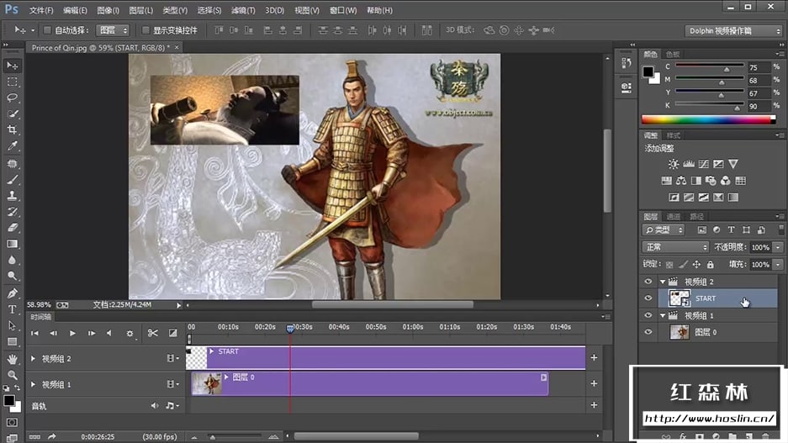Viewport: 788px width, 443px height.
Task: Toggle the Auto-Select checkbox
Action: click(x=47, y=30)
